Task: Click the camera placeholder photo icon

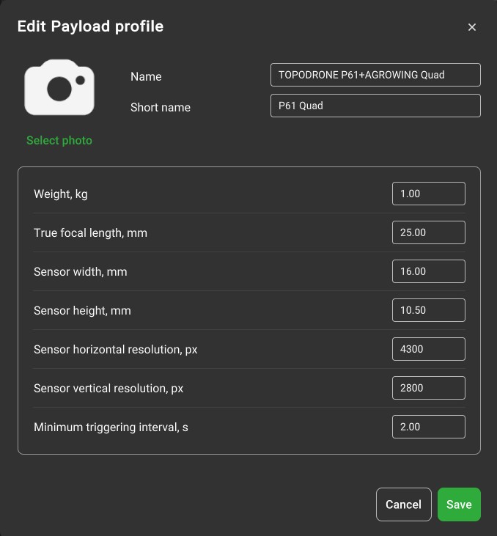Action: click(59, 87)
